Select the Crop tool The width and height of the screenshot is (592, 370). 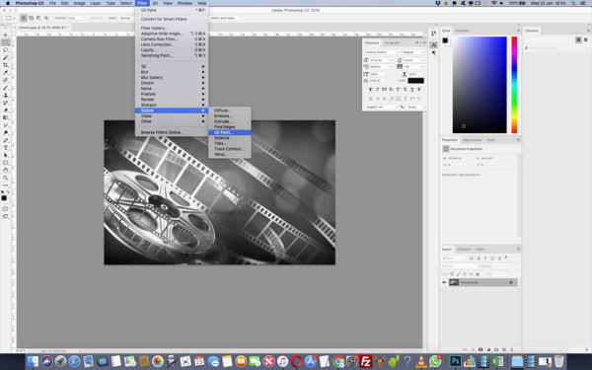click(x=6, y=65)
